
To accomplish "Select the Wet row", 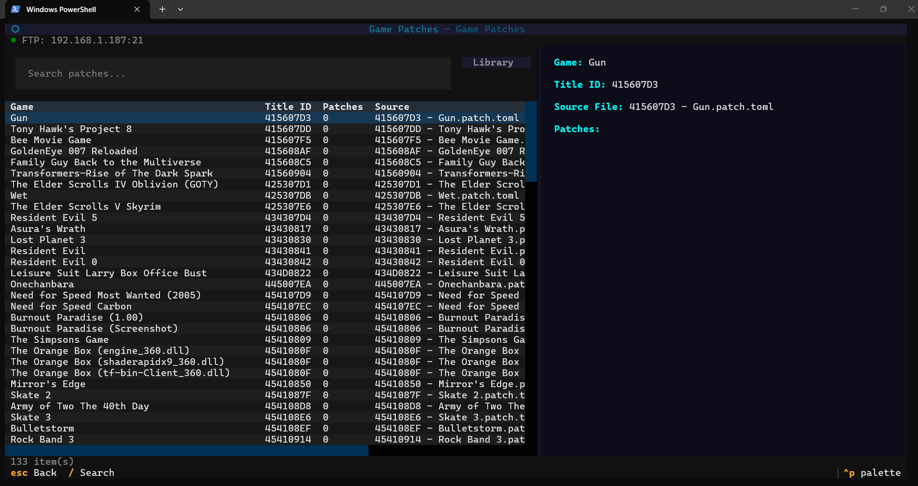I will [x=265, y=195].
